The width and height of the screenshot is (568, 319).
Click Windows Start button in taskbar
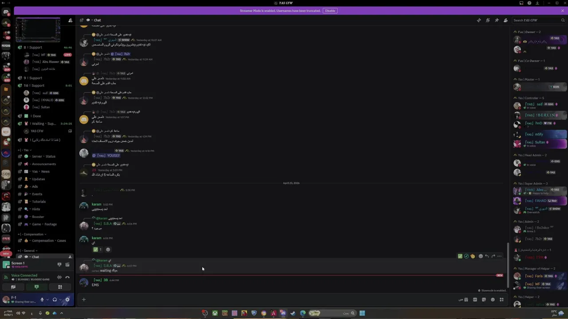(362, 313)
